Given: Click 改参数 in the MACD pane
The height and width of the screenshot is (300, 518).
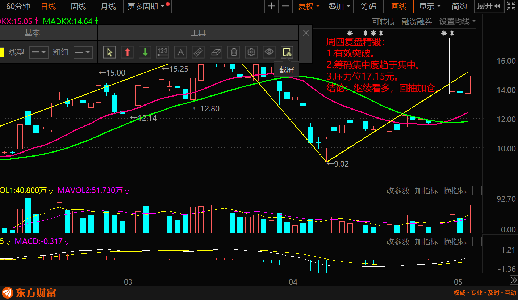Looking at the screenshot, I should point(398,242).
